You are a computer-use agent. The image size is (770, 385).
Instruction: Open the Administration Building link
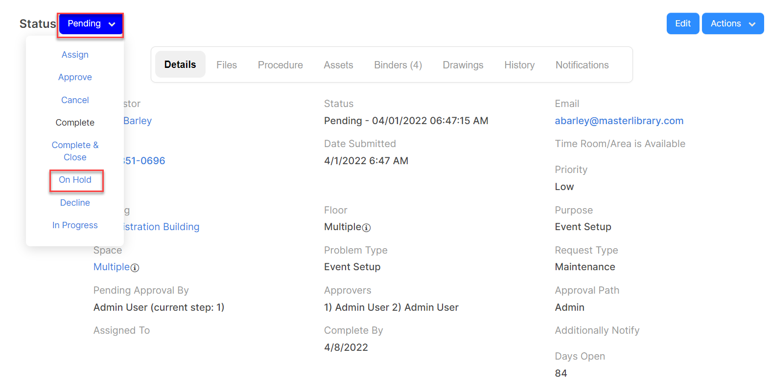tap(161, 227)
